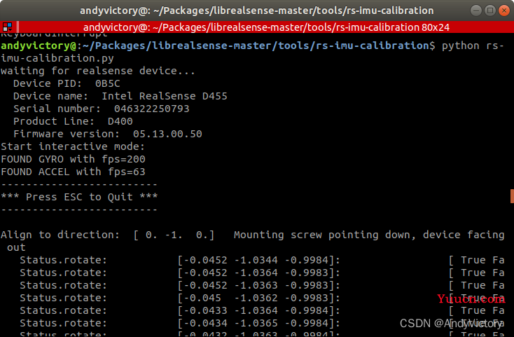Click the values [-0.045 -1.0362 -0.9983]
This screenshot has width=514, height=337.
tap(256, 298)
